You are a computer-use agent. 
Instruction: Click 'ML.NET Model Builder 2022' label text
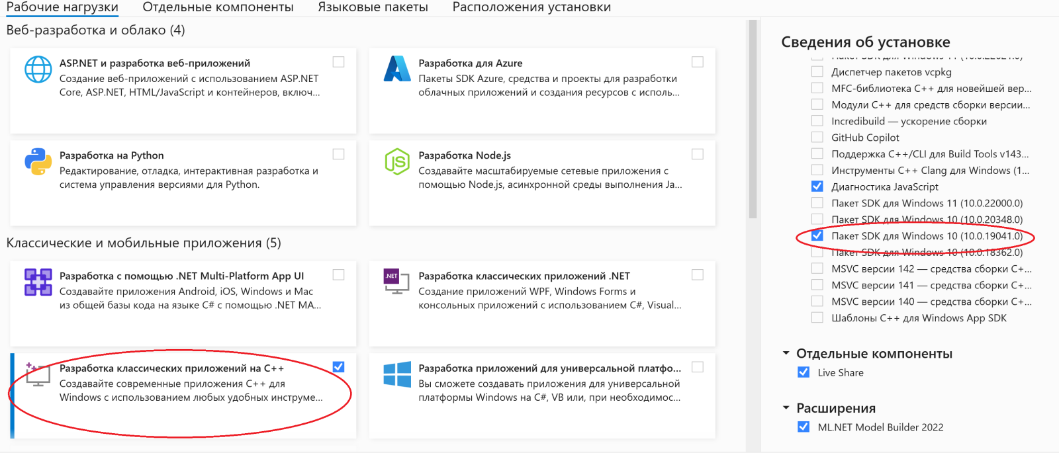[x=881, y=427]
